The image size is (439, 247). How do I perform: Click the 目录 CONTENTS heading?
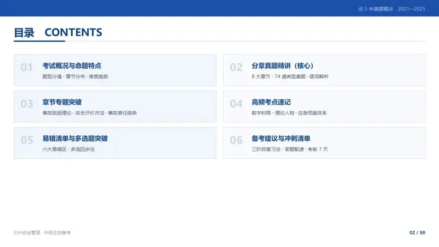(58, 32)
